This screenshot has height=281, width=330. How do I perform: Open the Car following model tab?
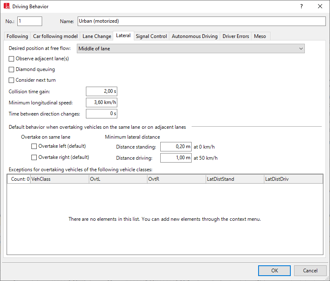click(x=55, y=36)
